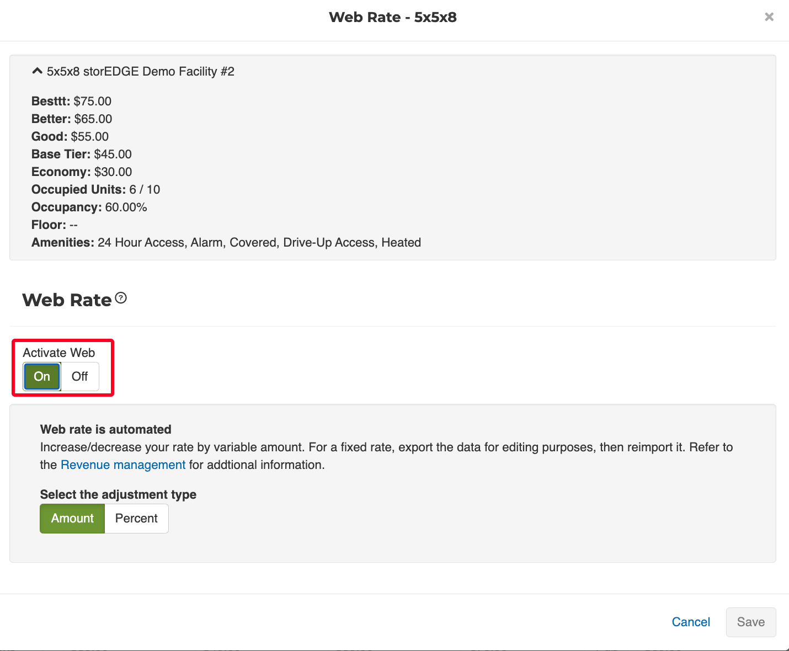789x651 pixels.
Task: Click the Web Rate section heading
Action: tap(67, 300)
